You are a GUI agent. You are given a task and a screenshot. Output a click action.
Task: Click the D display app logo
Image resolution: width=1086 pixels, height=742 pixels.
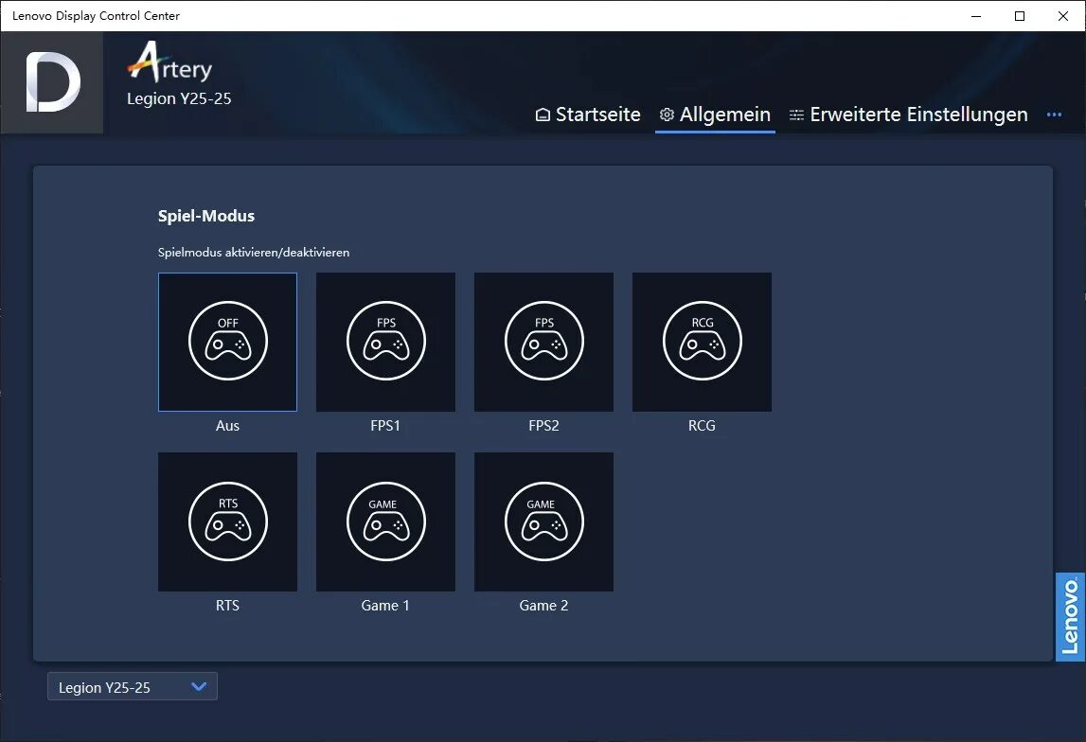(52, 82)
